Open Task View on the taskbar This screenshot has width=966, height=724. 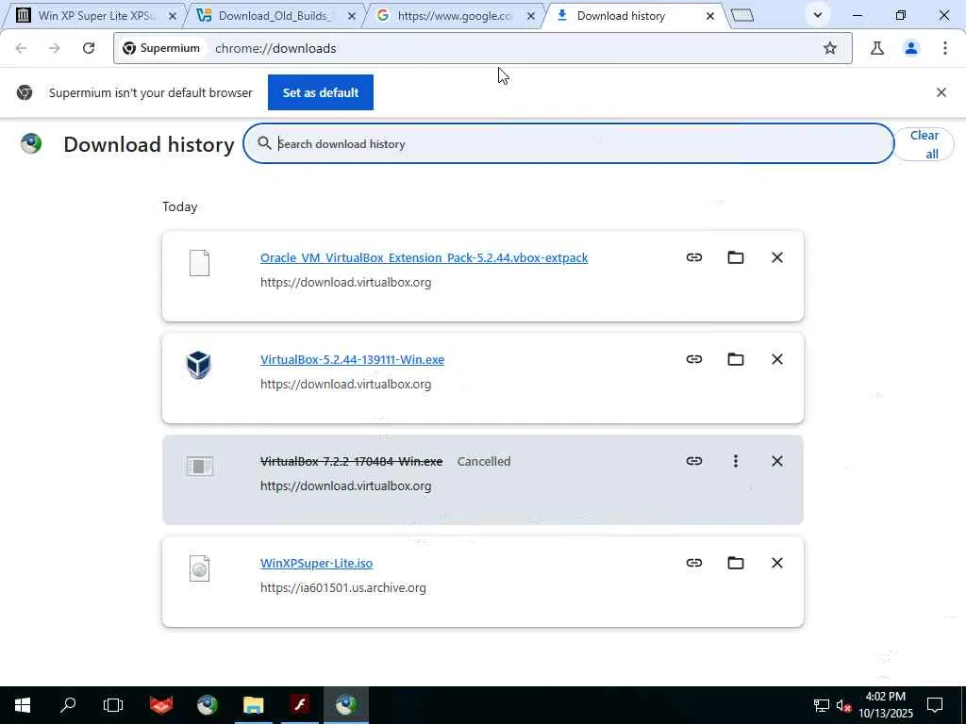coord(113,705)
